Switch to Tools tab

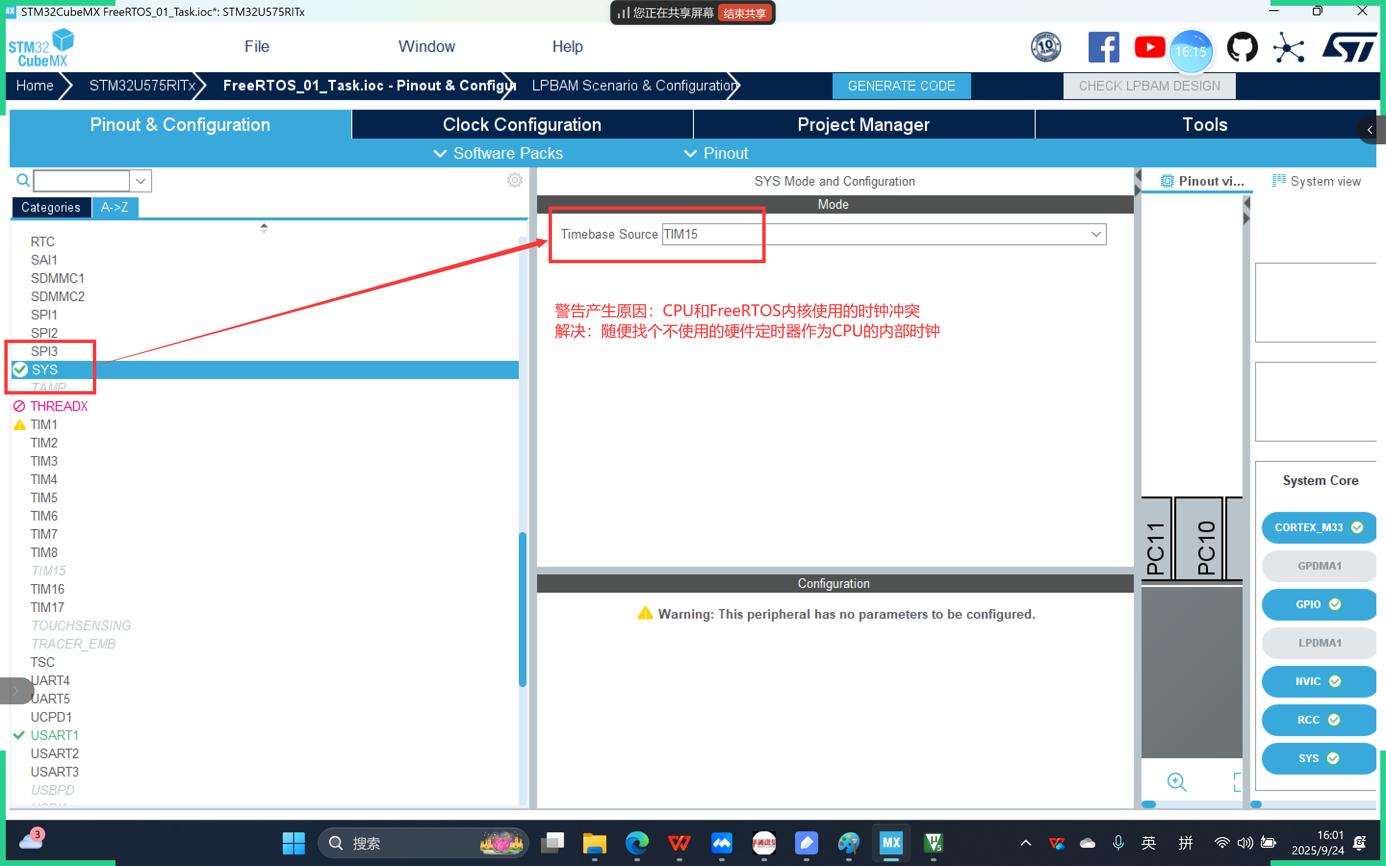[1205, 124]
